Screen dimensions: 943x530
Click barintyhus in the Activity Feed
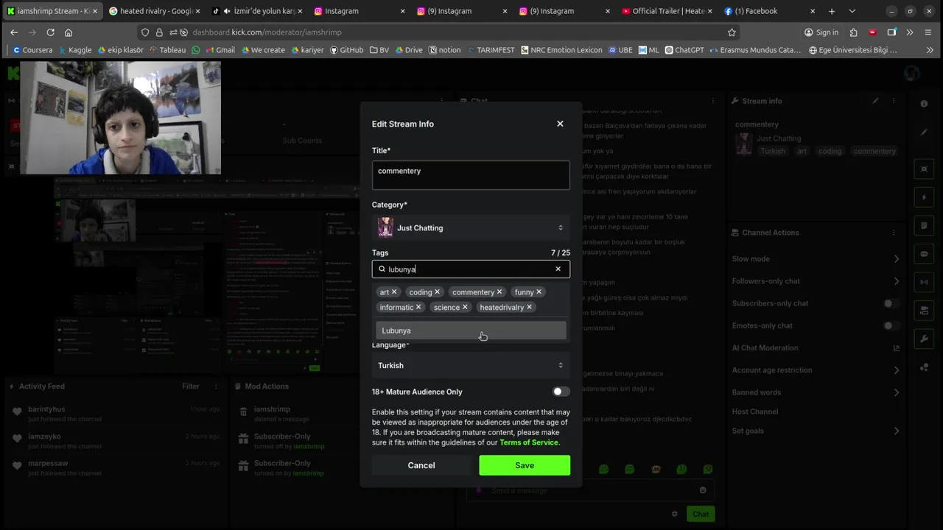[46, 409]
